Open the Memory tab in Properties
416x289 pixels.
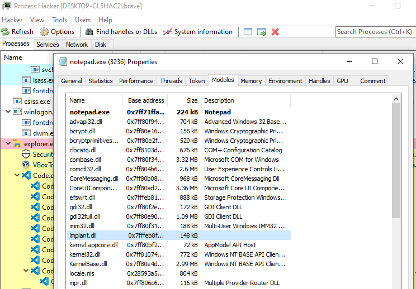coord(251,81)
